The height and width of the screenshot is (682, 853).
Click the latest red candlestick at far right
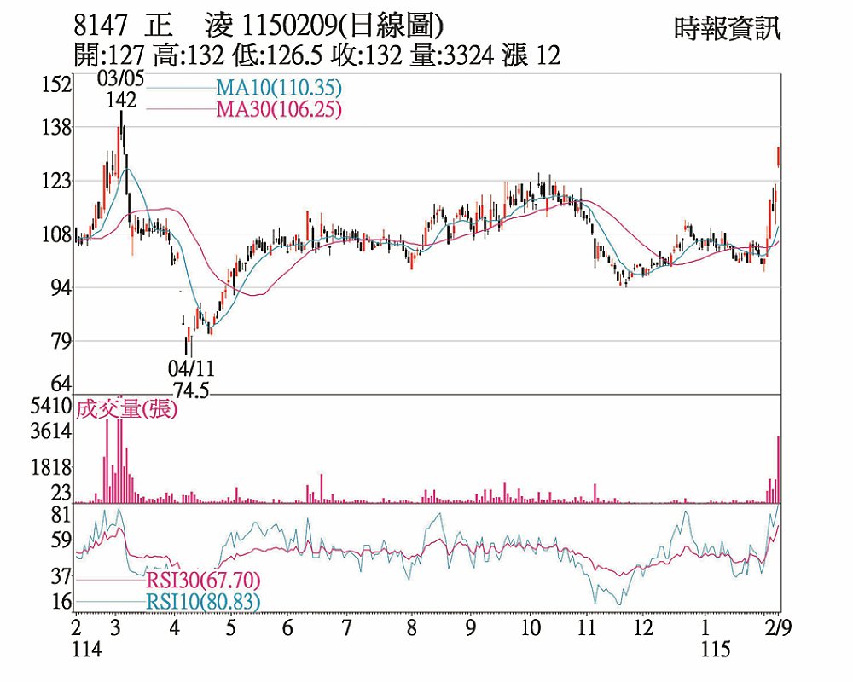point(778,157)
